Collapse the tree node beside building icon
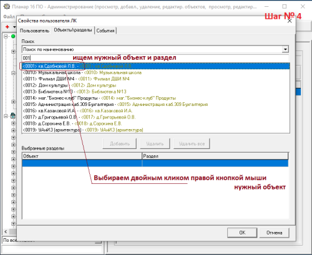The width and height of the screenshot is (312, 255). click(6, 116)
